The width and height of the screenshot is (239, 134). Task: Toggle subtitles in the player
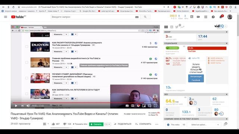point(127,106)
